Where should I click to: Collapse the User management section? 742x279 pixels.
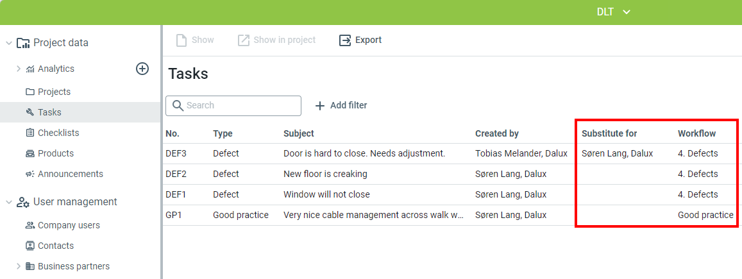(x=8, y=202)
